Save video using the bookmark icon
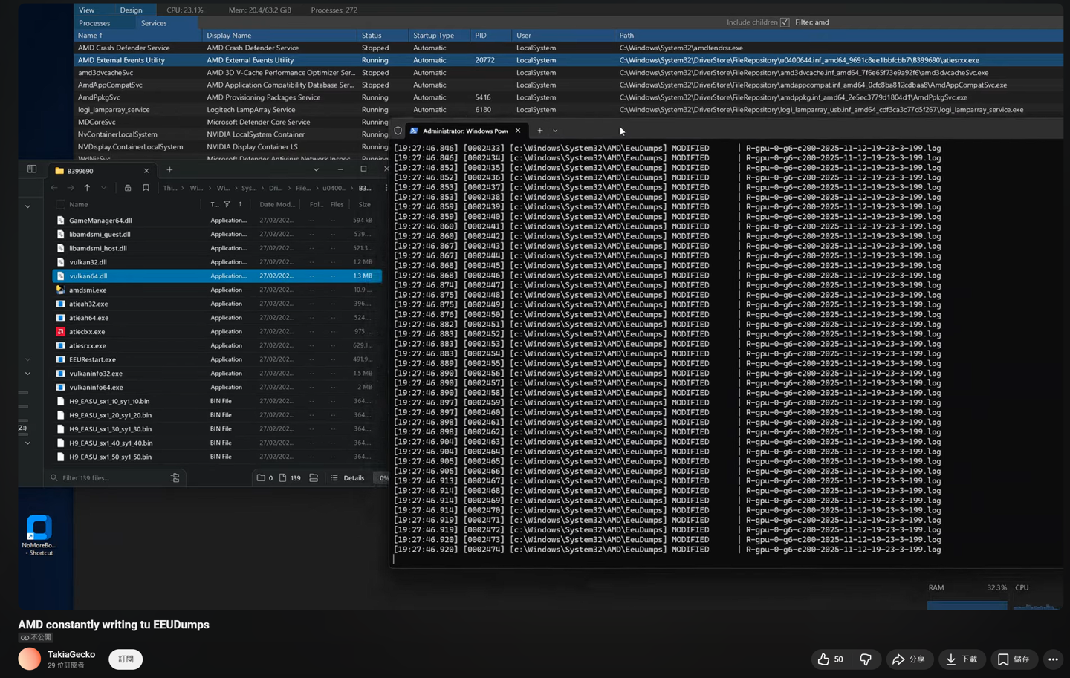Viewport: 1070px width, 678px height. coord(1014,659)
